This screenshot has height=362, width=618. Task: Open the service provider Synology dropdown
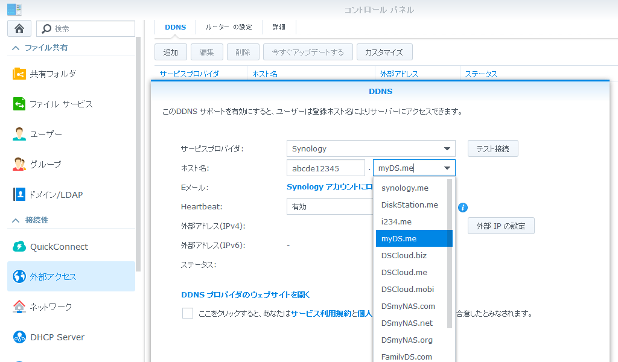[x=371, y=148]
